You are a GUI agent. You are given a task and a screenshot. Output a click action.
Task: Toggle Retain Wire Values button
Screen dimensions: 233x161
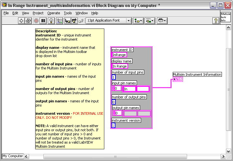[x=59, y=21]
